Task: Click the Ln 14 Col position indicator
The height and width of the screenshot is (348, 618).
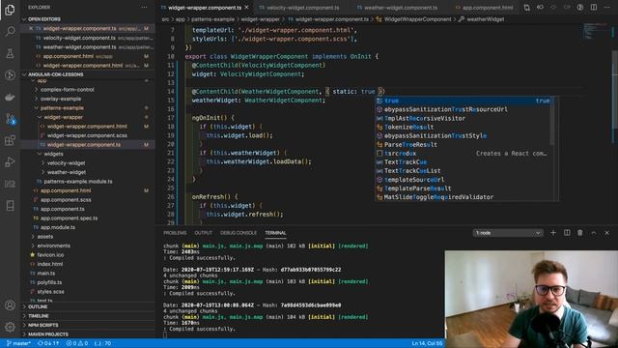Action: point(427,343)
